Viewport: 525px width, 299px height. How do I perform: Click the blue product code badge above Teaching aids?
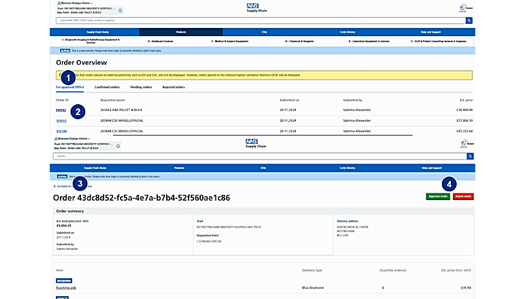coord(64,281)
